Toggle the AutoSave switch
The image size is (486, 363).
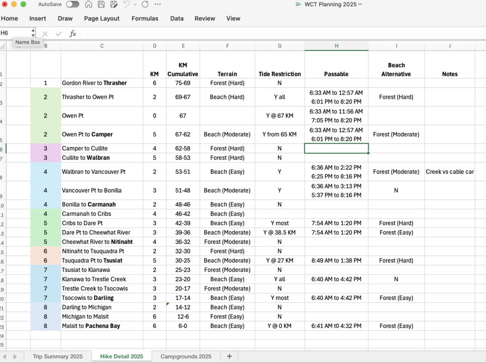pos(73,4)
